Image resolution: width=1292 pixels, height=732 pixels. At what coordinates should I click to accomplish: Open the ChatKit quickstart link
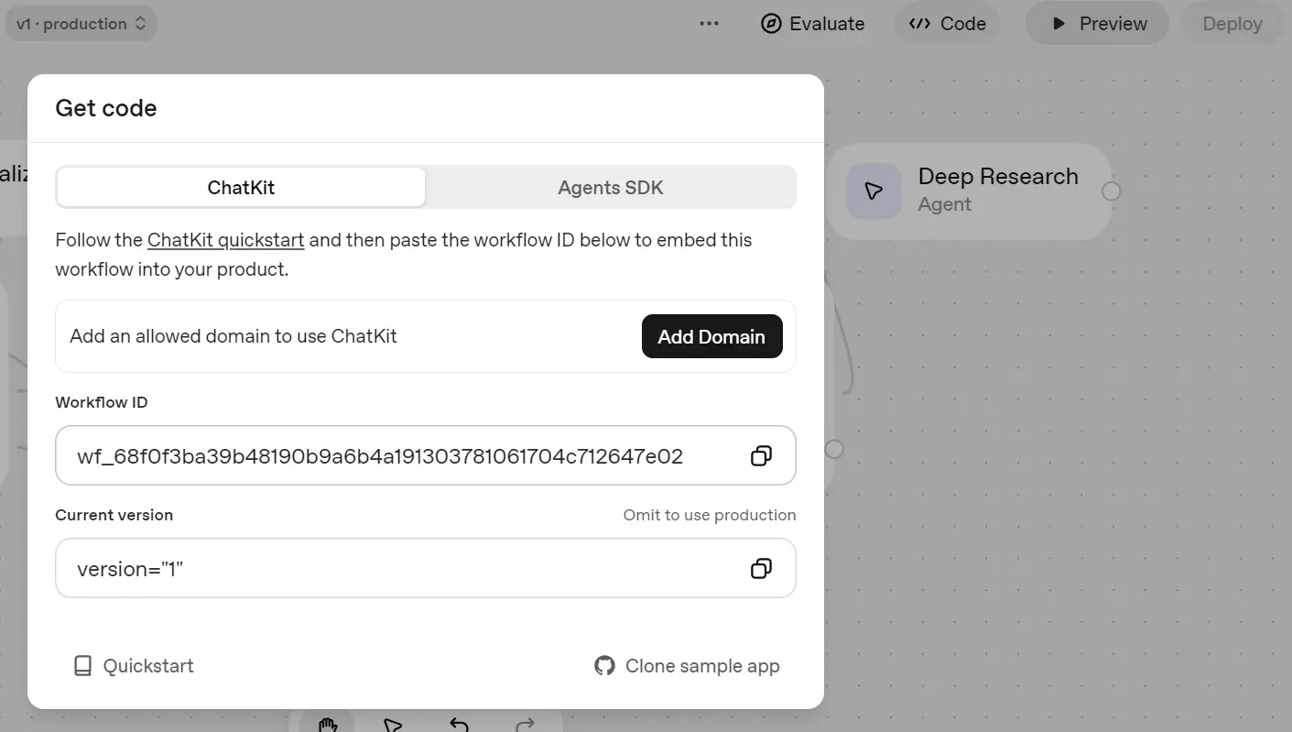[x=225, y=239]
